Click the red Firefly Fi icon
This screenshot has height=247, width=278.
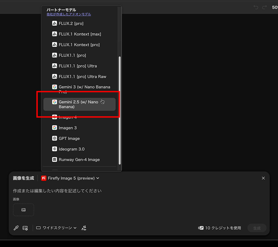[44, 178]
